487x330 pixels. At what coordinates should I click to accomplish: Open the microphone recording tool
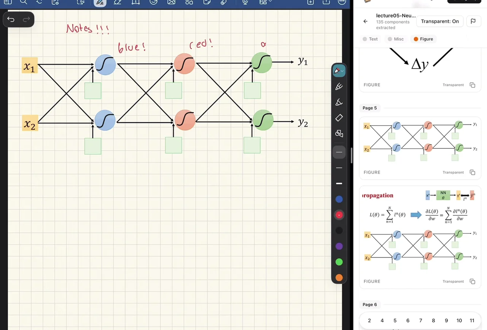tap(245, 2)
